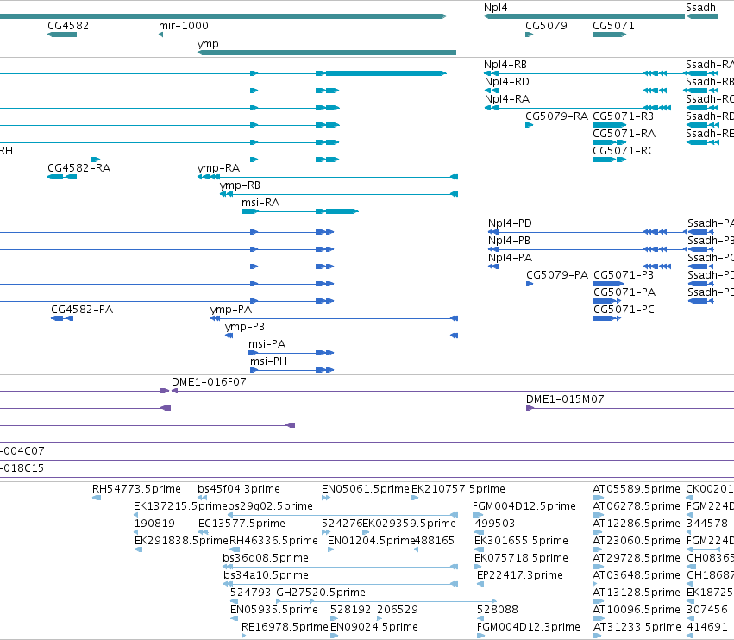Click the msi-RA transcript label
734x640 pixels.
point(260,203)
